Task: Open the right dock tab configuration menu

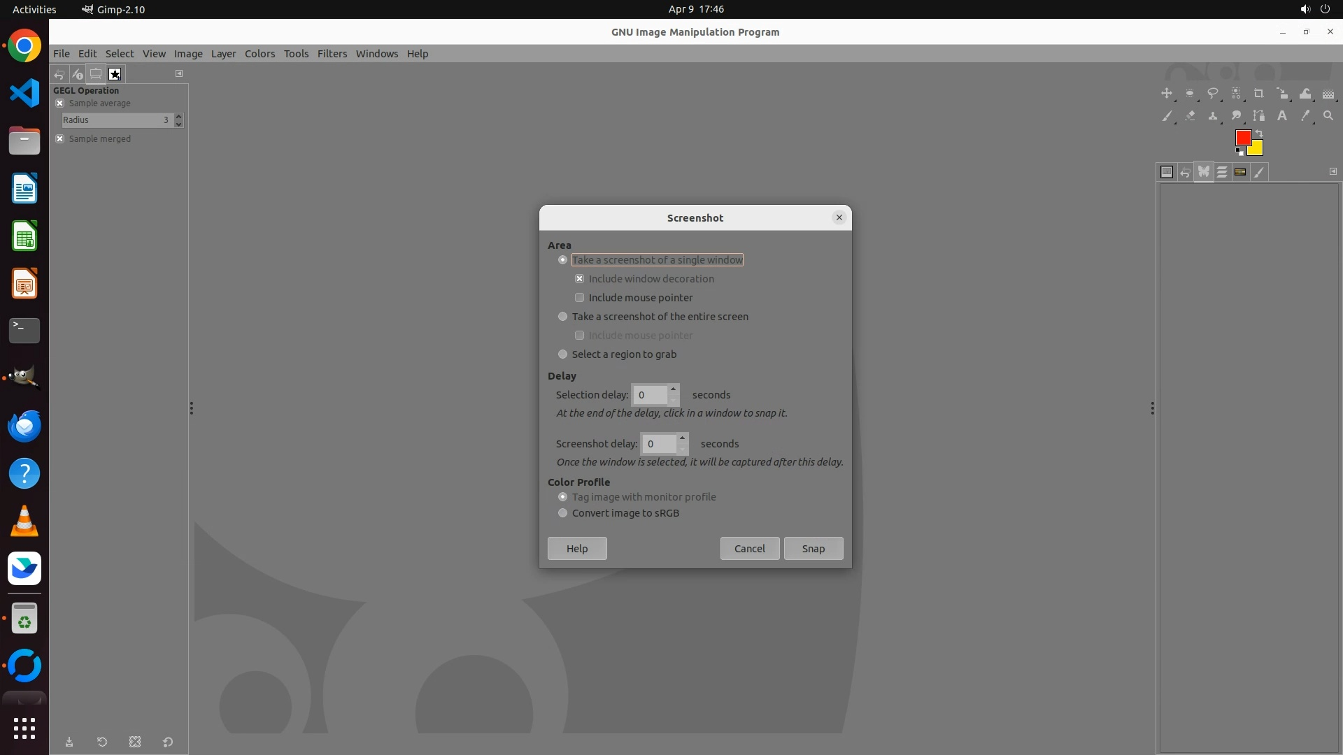Action: (1333, 171)
